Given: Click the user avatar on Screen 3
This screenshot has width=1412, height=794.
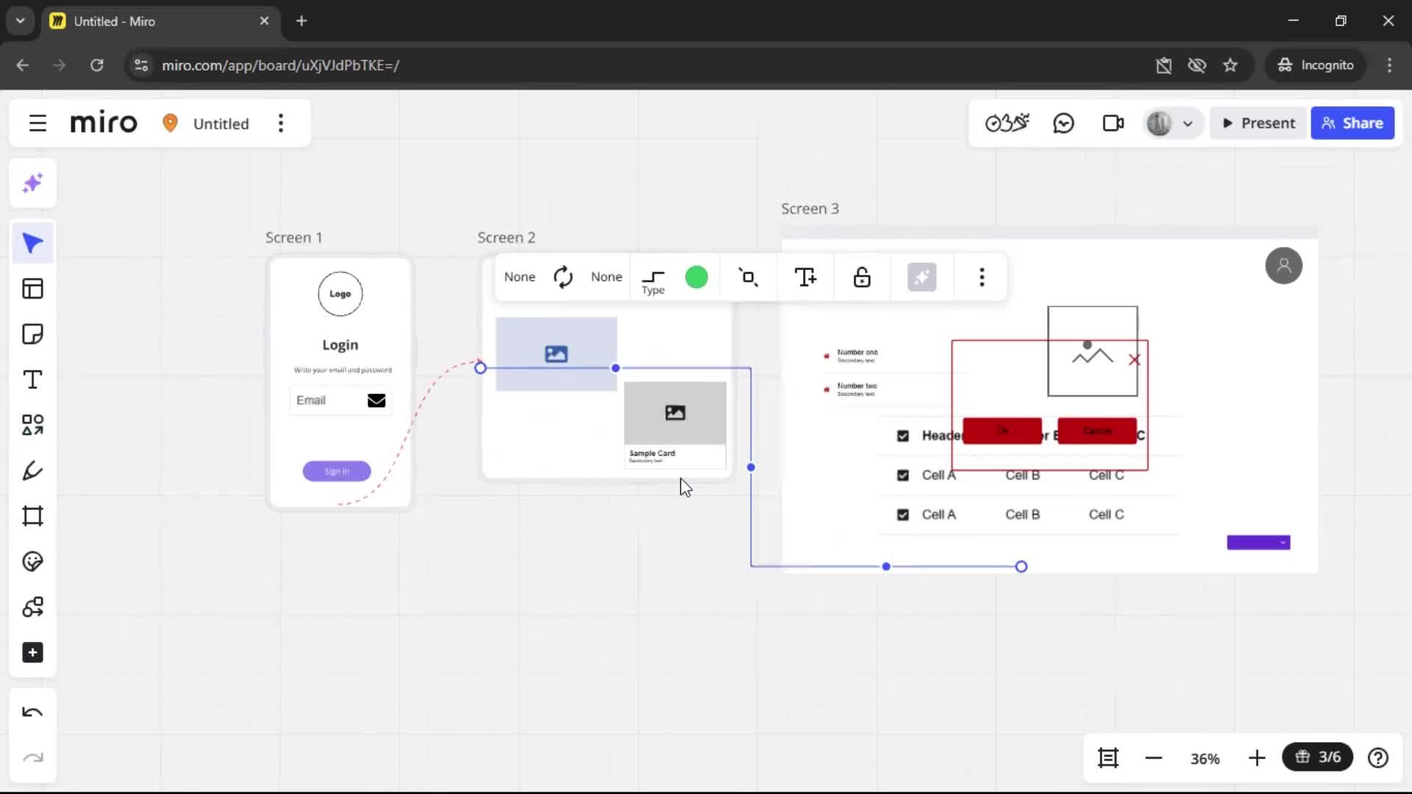Looking at the screenshot, I should coord(1284,266).
